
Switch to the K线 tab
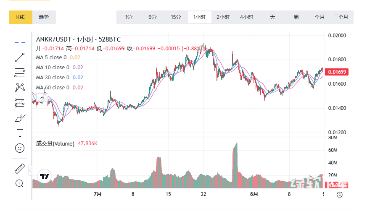point(21,17)
